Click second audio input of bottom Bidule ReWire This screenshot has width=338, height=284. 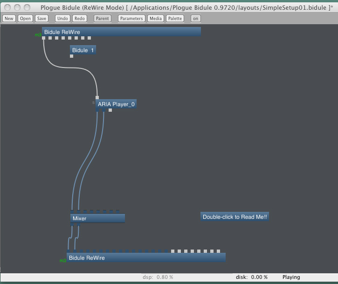coord(75,251)
